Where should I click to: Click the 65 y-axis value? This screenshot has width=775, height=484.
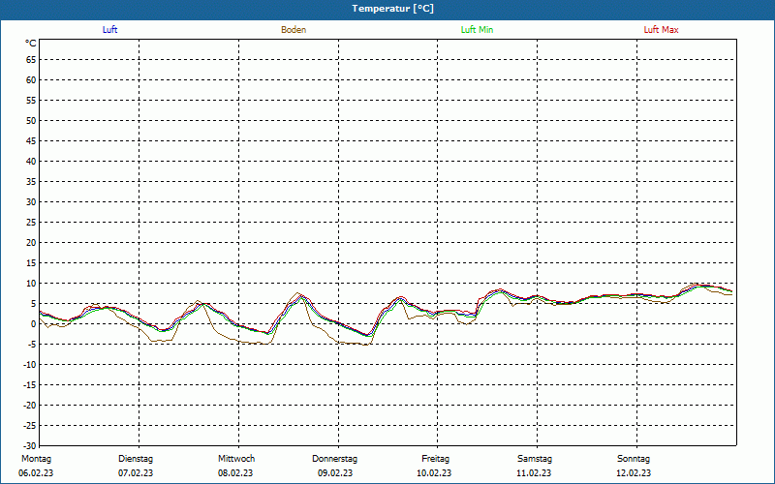pyautogui.click(x=31, y=60)
